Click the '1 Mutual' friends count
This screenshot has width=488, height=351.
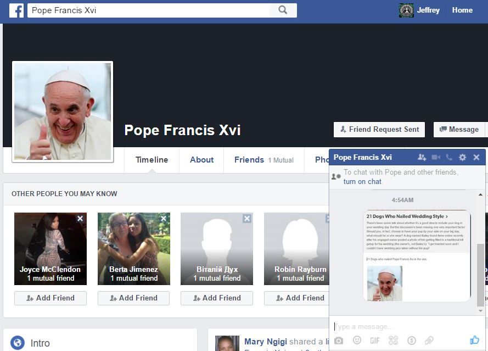point(281,160)
